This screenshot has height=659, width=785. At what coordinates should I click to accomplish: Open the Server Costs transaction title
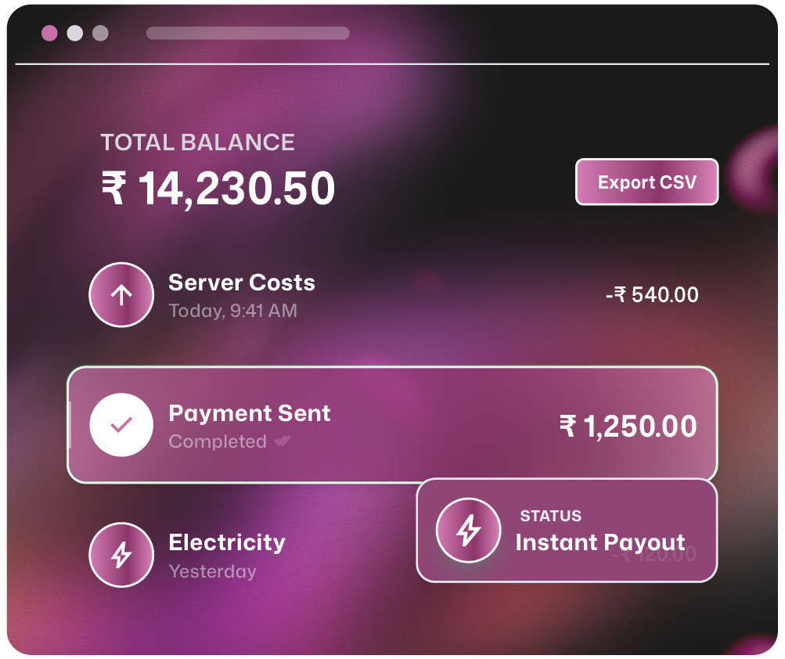pyautogui.click(x=242, y=283)
